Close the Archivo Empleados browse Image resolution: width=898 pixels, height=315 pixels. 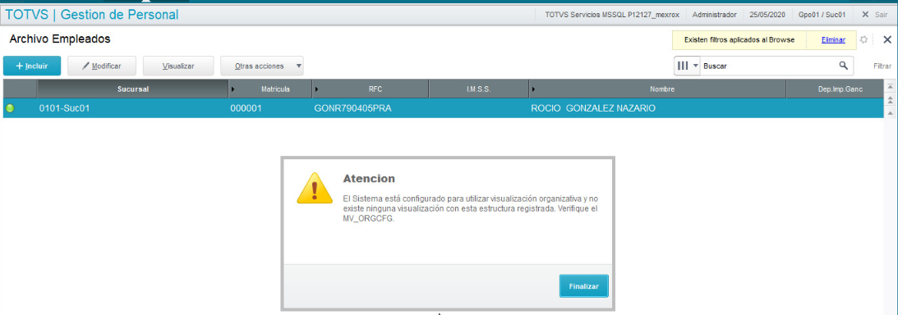[887, 39]
